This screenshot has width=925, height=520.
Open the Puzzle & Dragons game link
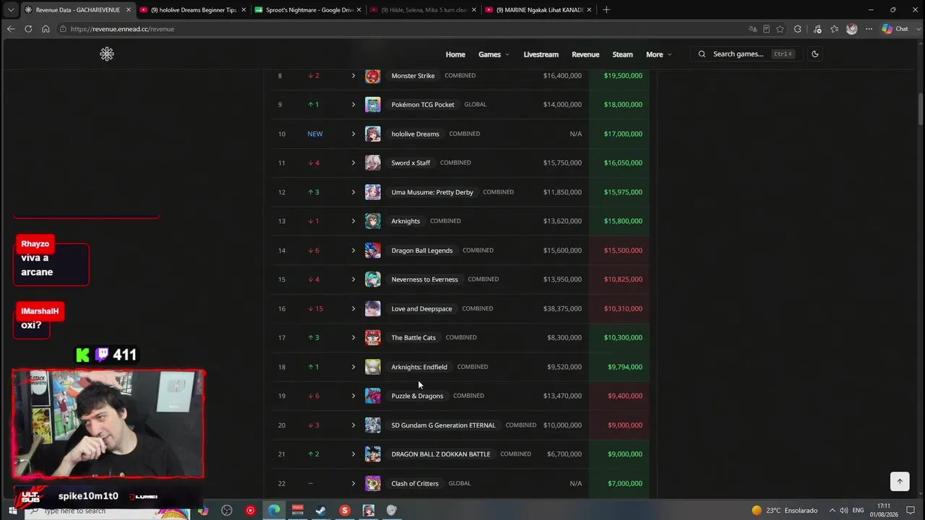click(x=417, y=396)
